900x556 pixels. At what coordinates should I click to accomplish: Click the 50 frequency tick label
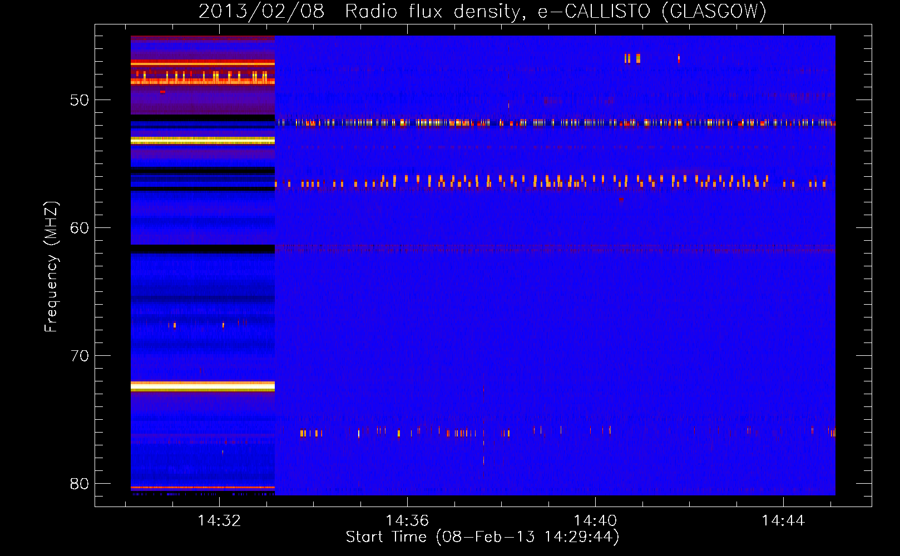tap(80, 100)
